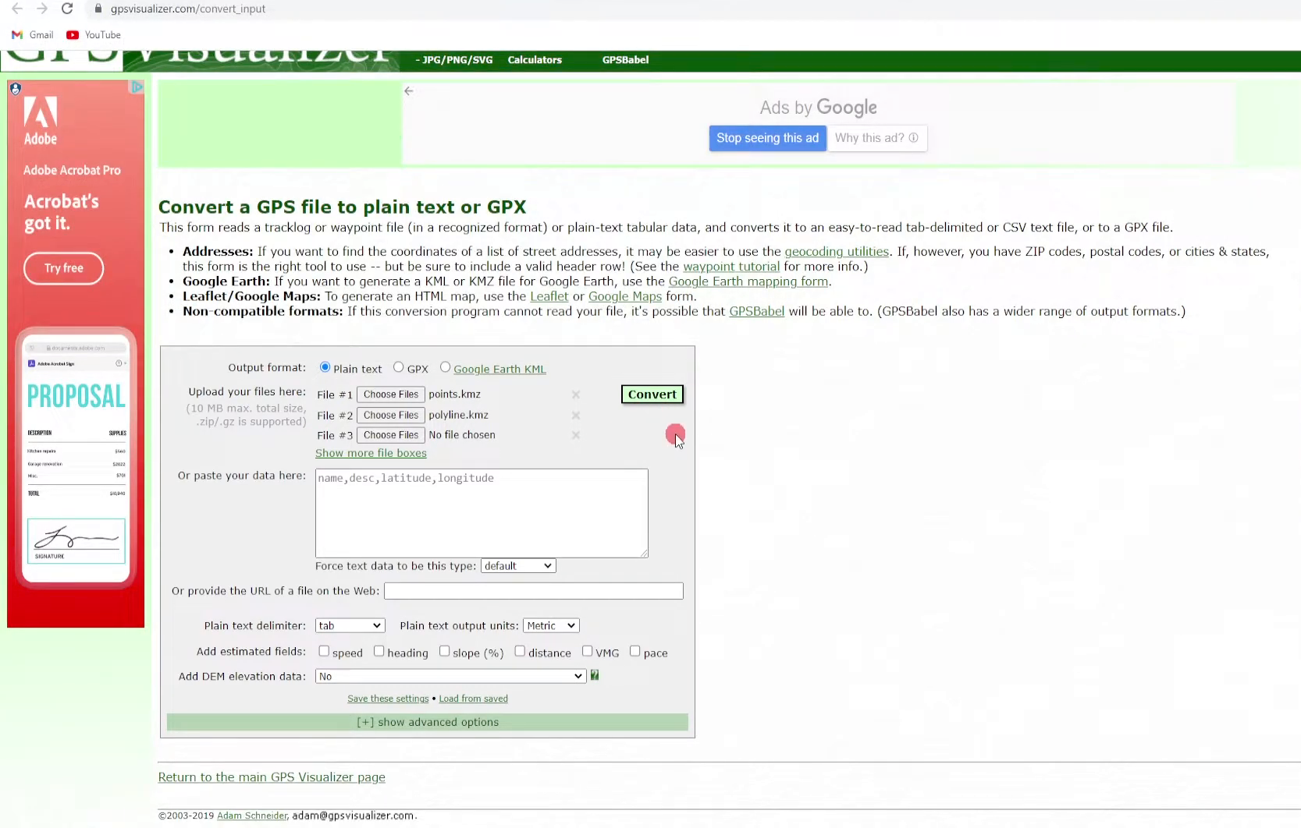The width and height of the screenshot is (1301, 828).
Task: Select Plain text output format
Action: click(x=325, y=367)
